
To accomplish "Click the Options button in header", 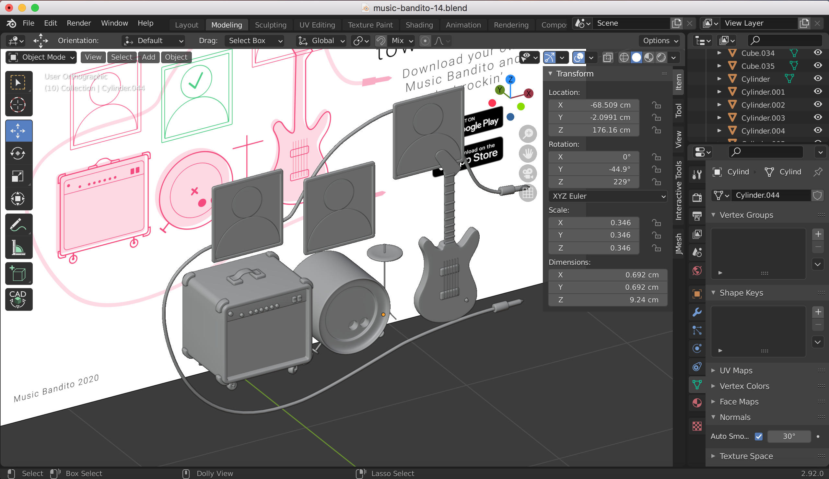I will pyautogui.click(x=660, y=41).
